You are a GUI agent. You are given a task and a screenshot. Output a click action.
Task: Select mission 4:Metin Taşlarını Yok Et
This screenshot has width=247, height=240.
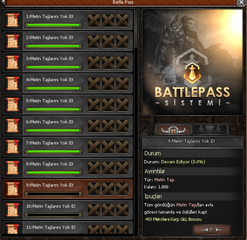pos(68,83)
